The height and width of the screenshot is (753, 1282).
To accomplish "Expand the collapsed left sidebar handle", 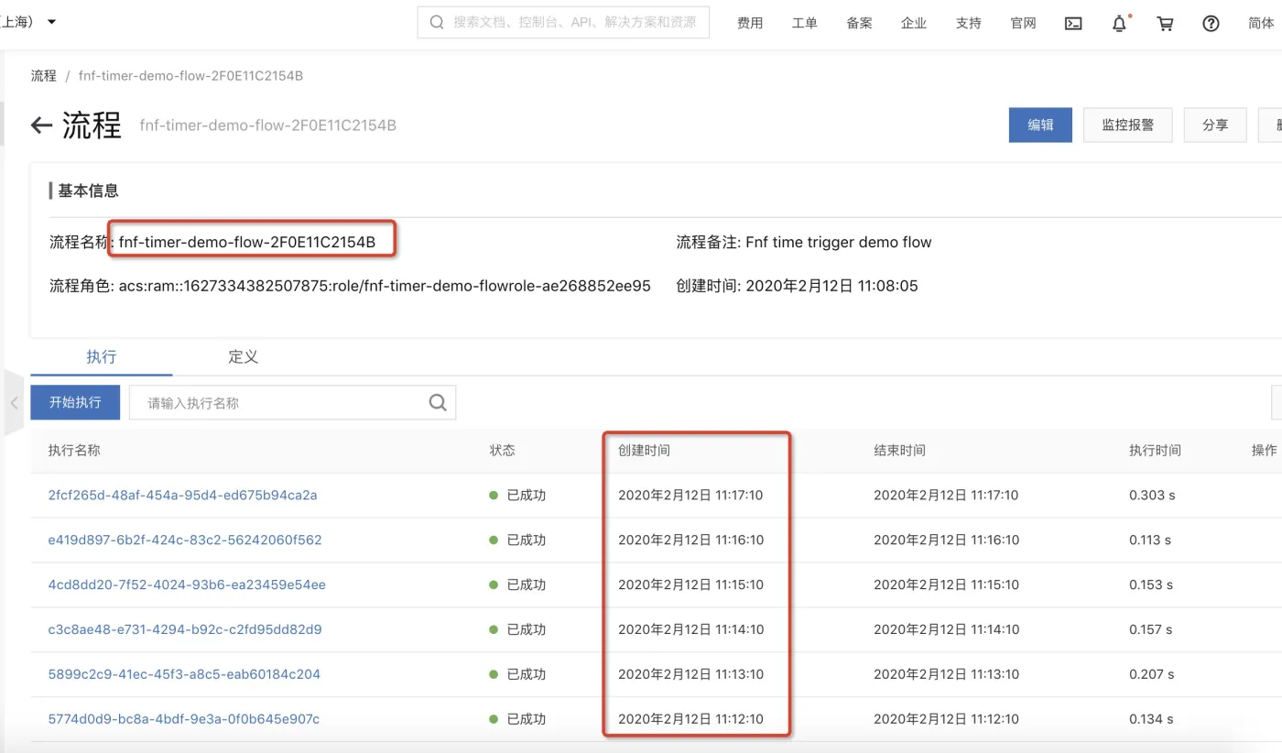I will [14, 403].
